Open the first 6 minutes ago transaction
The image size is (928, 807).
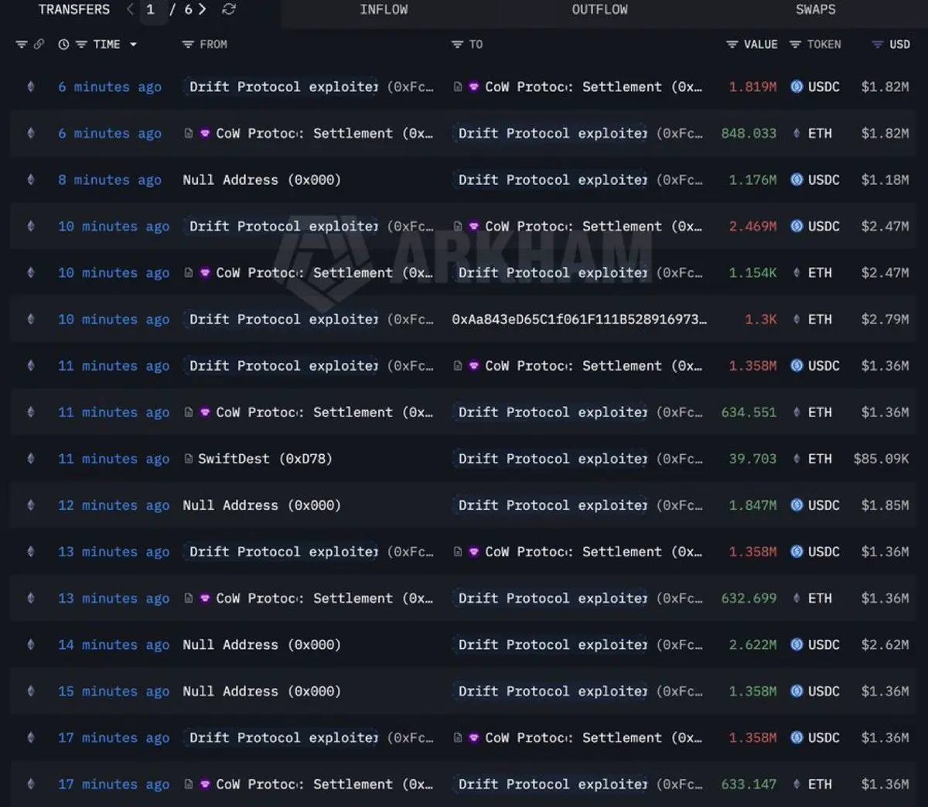(110, 87)
